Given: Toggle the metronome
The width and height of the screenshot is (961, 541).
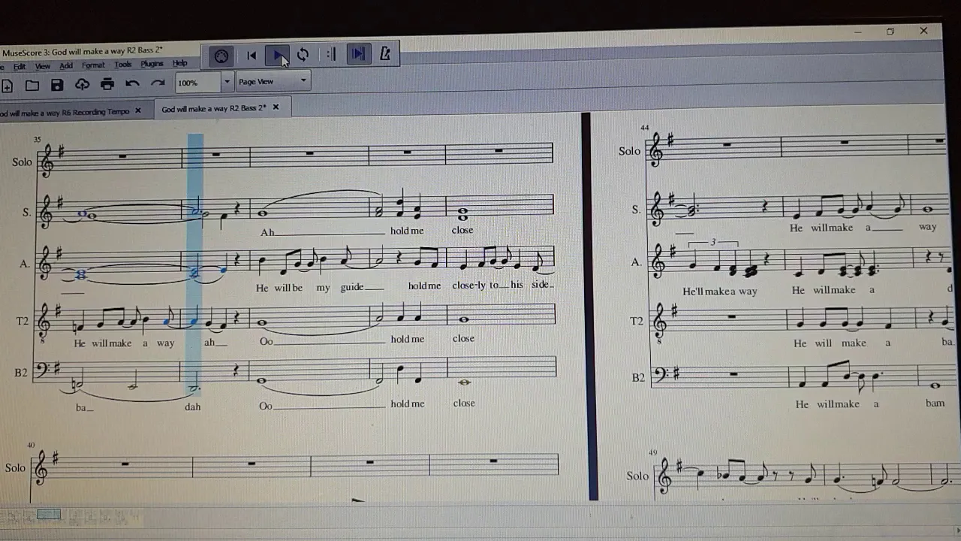Looking at the screenshot, I should point(385,53).
